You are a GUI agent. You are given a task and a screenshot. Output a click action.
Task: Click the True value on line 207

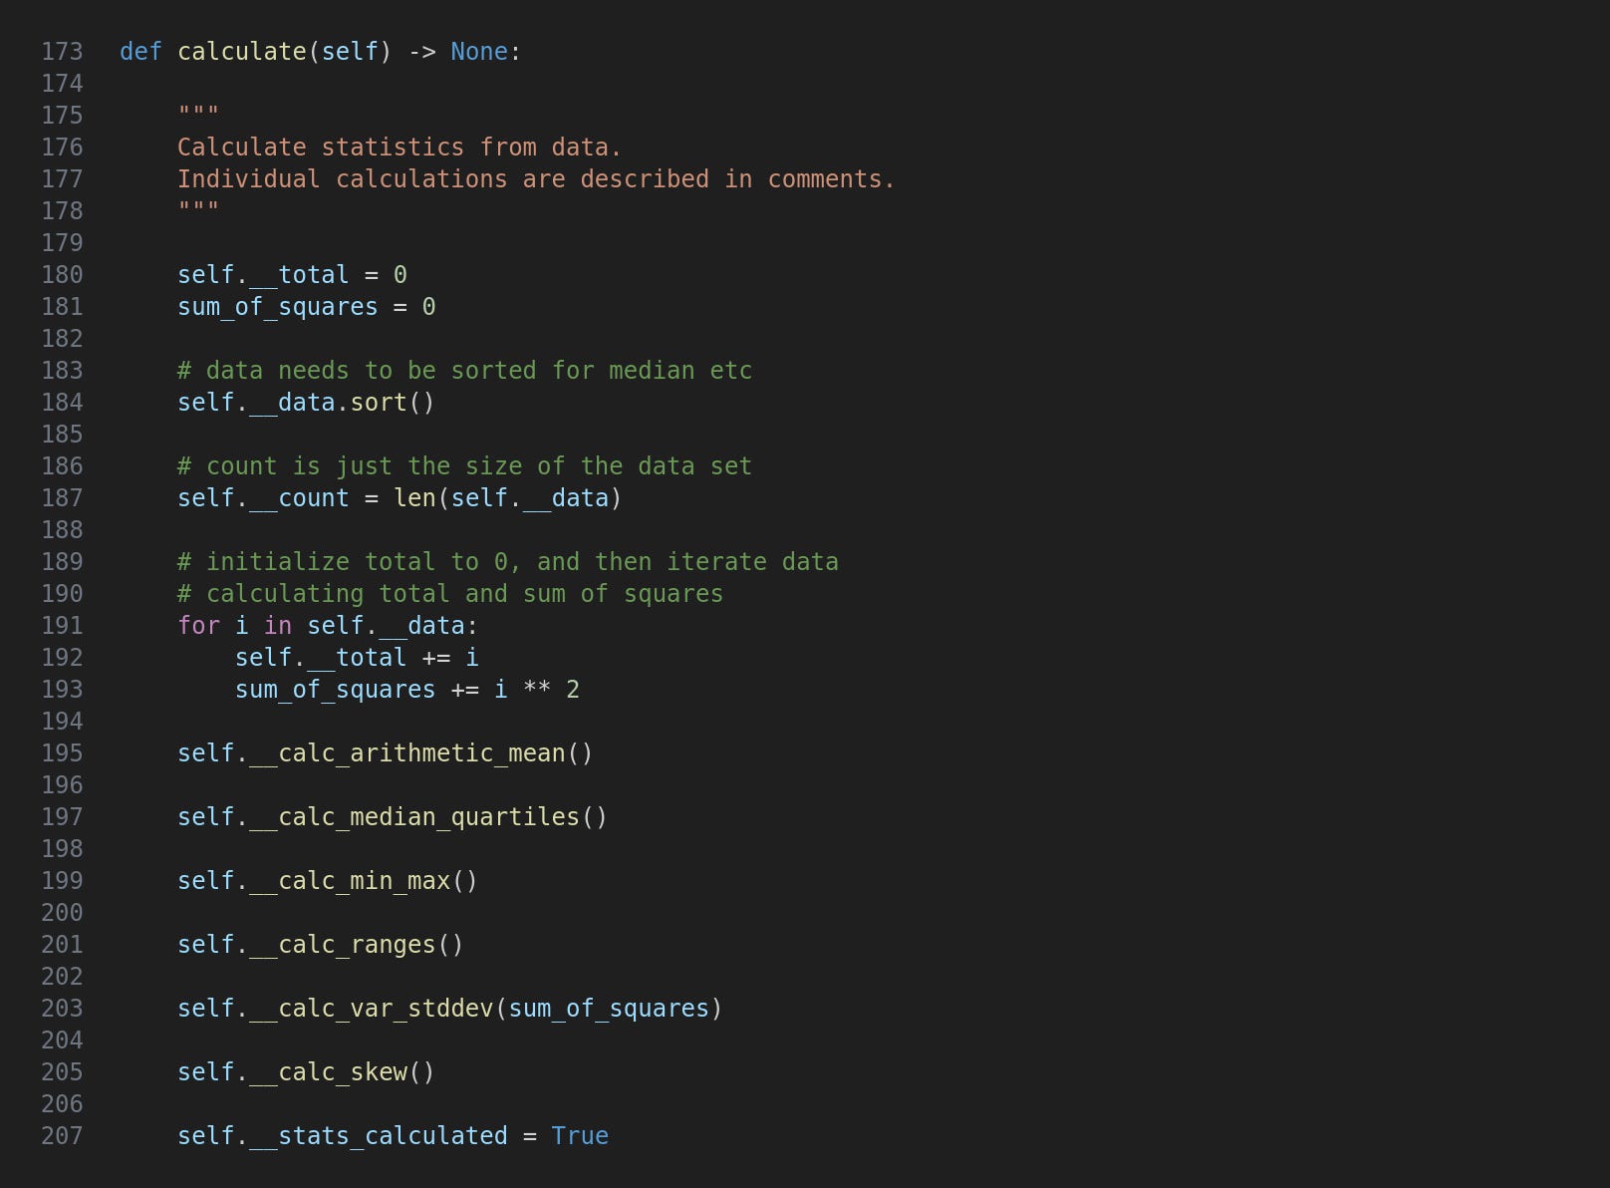(580, 1136)
